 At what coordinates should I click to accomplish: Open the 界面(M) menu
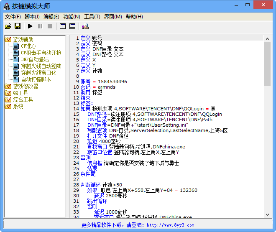point(113,17)
